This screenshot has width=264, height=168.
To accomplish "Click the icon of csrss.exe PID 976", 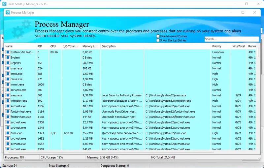I will click(7, 79).
